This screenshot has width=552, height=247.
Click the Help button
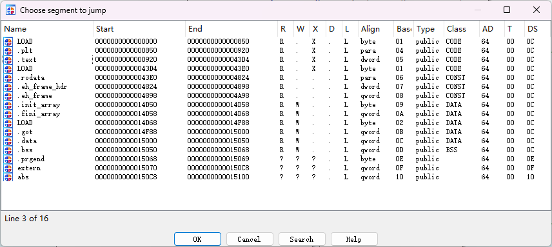click(x=354, y=239)
